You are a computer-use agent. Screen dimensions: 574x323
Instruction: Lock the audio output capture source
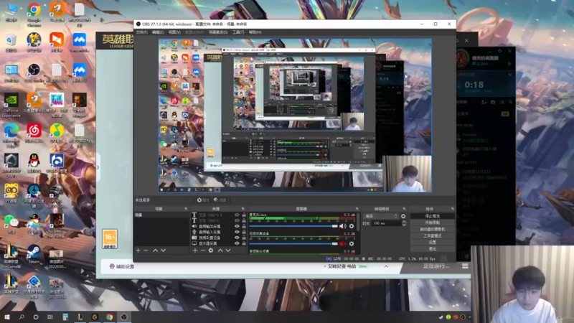tap(244, 226)
